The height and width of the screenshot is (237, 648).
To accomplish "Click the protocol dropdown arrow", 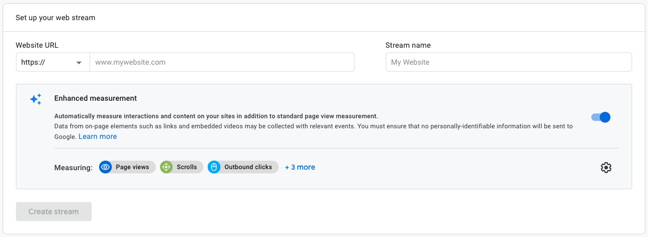I will point(79,63).
